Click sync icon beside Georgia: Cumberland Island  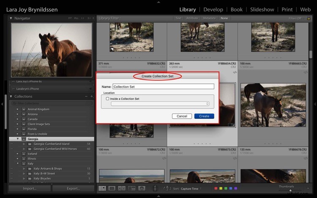pyautogui.click(x=12, y=144)
